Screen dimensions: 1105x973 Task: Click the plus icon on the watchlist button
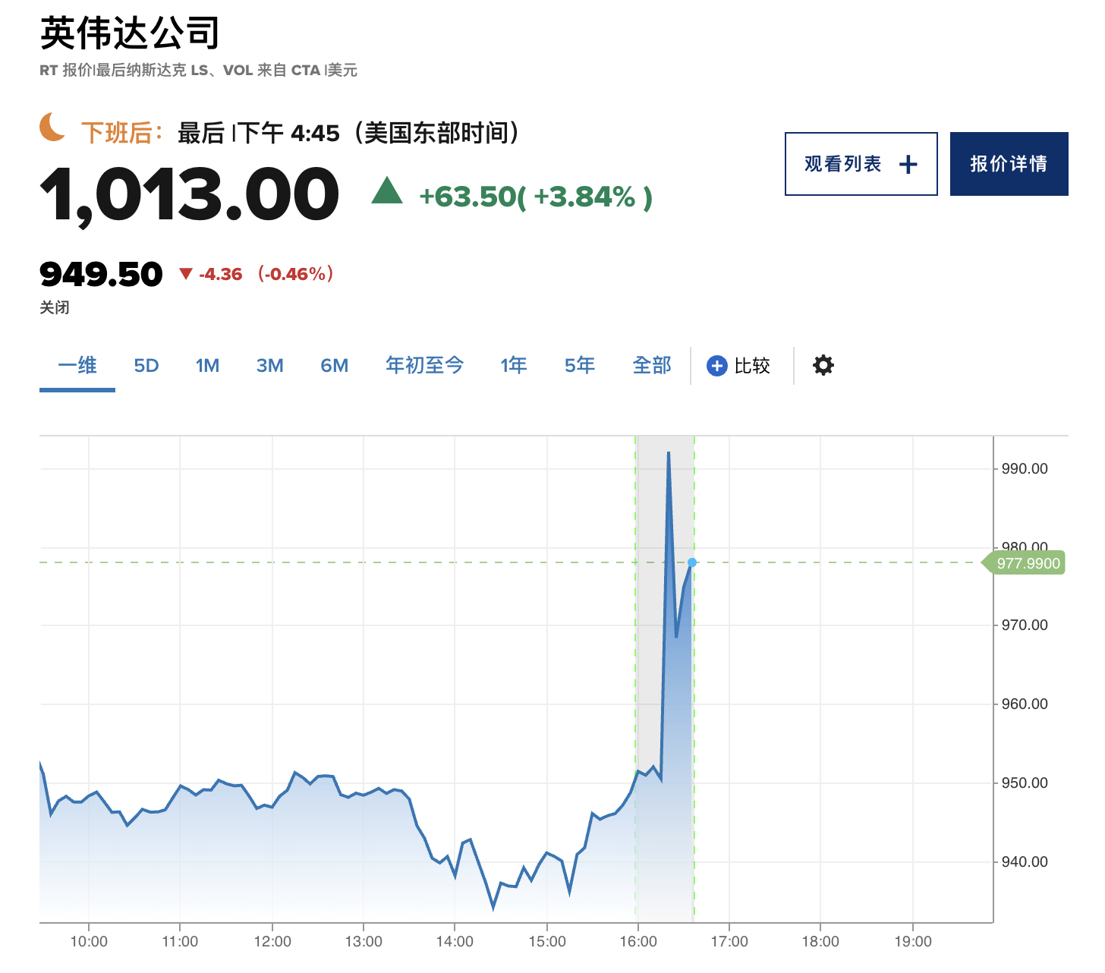[908, 164]
